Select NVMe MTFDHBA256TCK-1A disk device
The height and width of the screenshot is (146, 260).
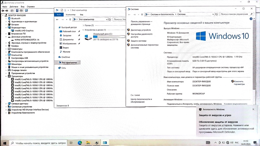pos(27,40)
